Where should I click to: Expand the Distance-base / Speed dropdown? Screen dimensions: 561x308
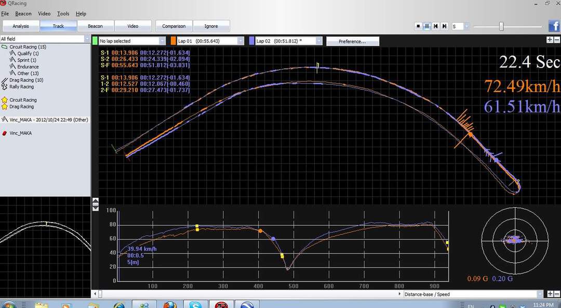[x=539, y=294]
